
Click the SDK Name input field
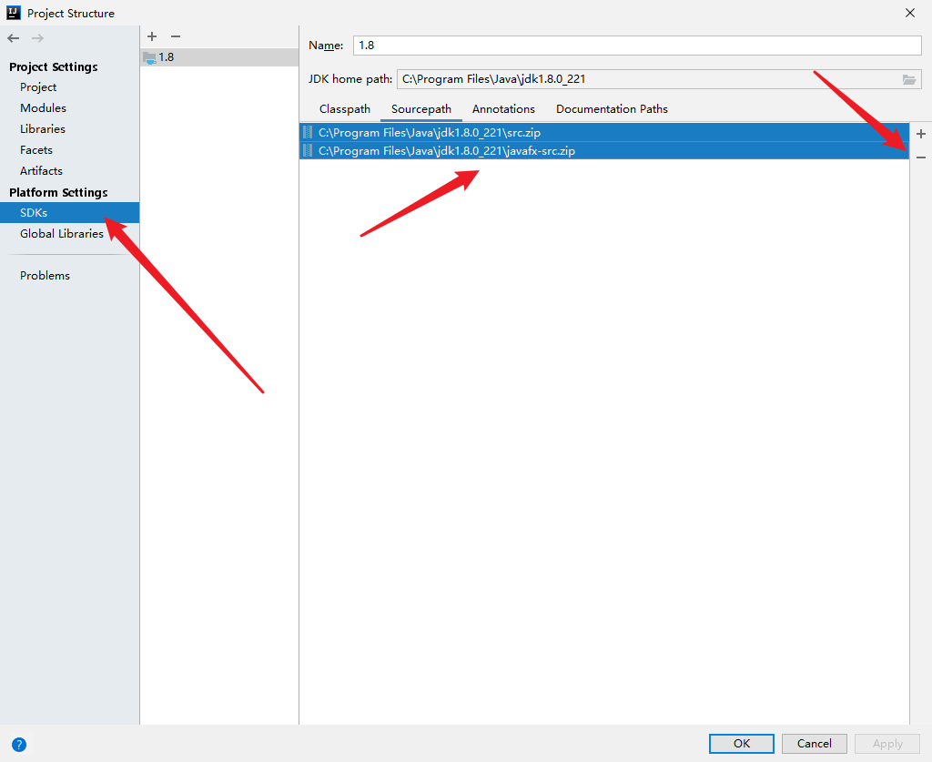637,46
